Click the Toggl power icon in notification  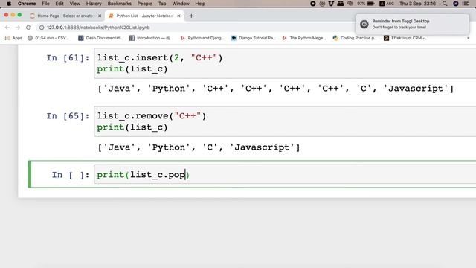pyautogui.click(x=364, y=24)
